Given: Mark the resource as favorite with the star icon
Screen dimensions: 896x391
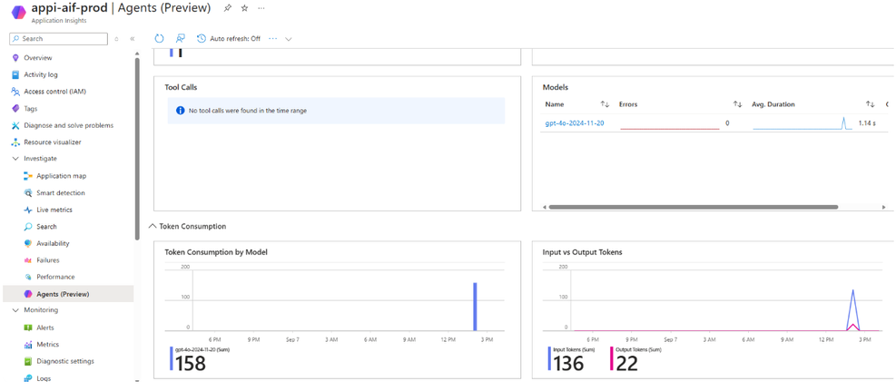Looking at the screenshot, I should click(x=244, y=8).
